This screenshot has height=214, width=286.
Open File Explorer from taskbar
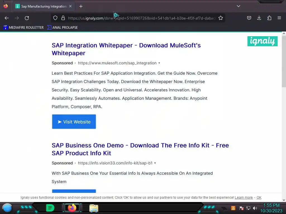click(94, 208)
